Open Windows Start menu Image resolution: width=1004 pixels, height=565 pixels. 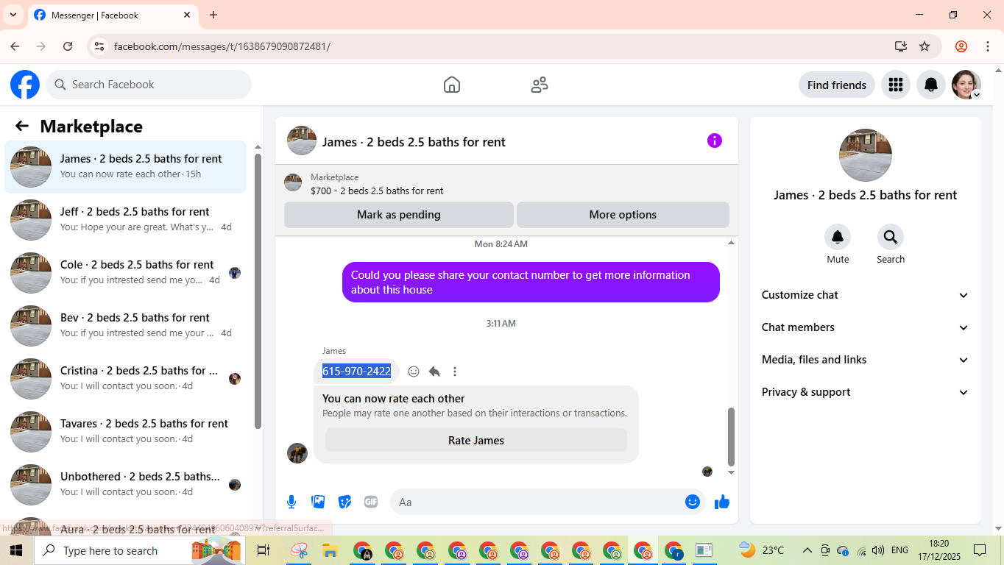pos(16,550)
